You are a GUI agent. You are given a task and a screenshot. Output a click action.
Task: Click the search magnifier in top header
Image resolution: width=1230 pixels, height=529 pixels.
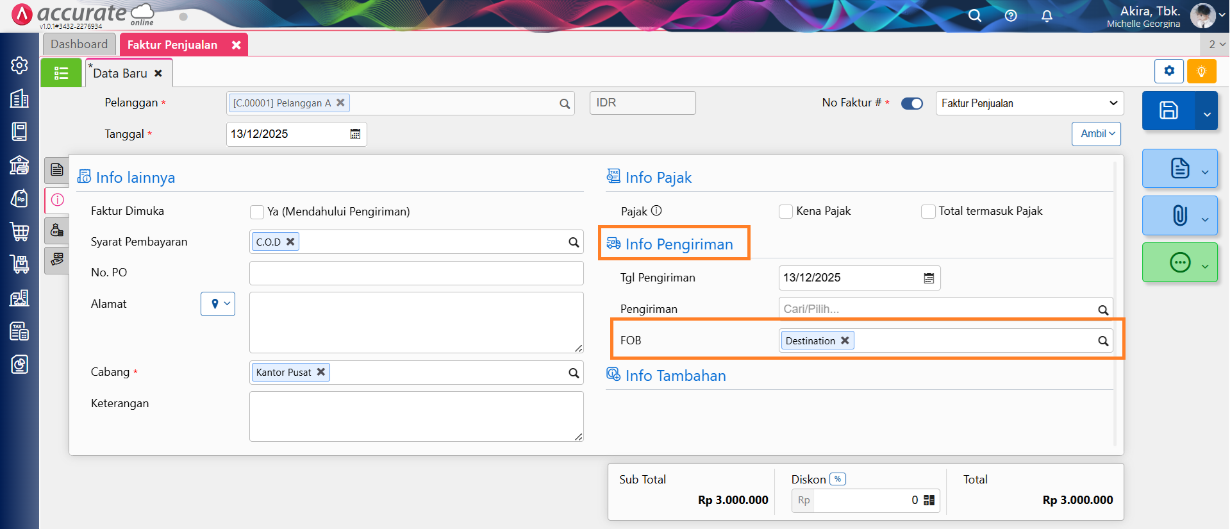tap(974, 16)
